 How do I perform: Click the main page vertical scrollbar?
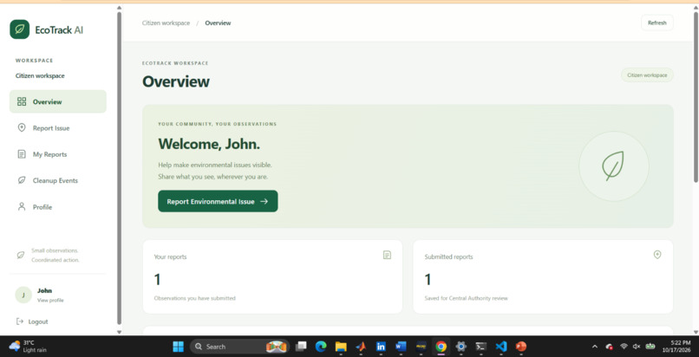(x=696, y=97)
